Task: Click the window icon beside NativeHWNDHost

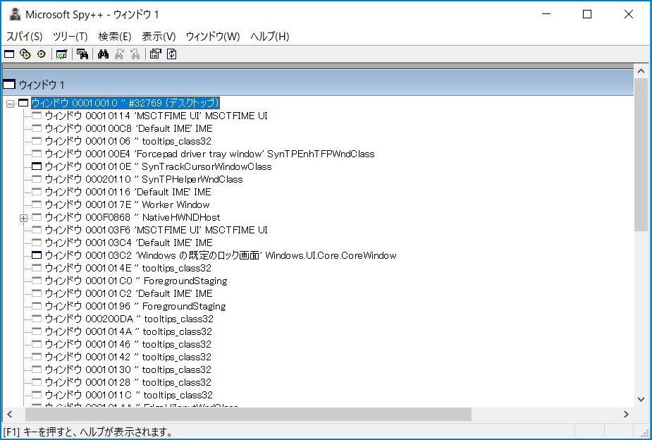Action: click(x=37, y=217)
